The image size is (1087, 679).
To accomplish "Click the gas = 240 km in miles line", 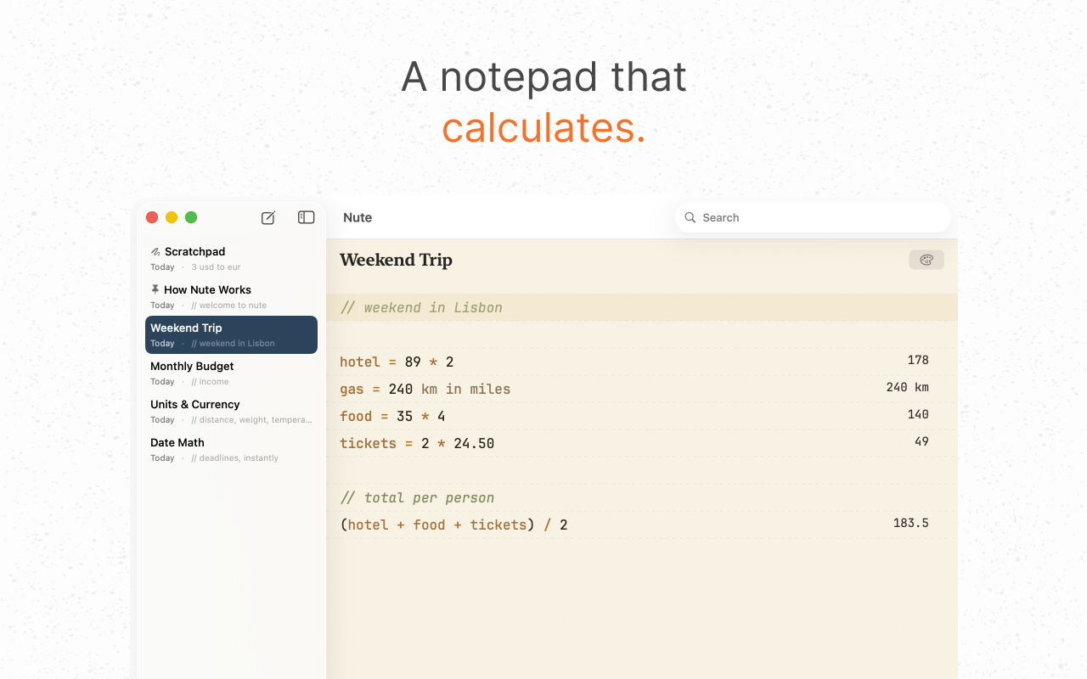I will pyautogui.click(x=425, y=390).
